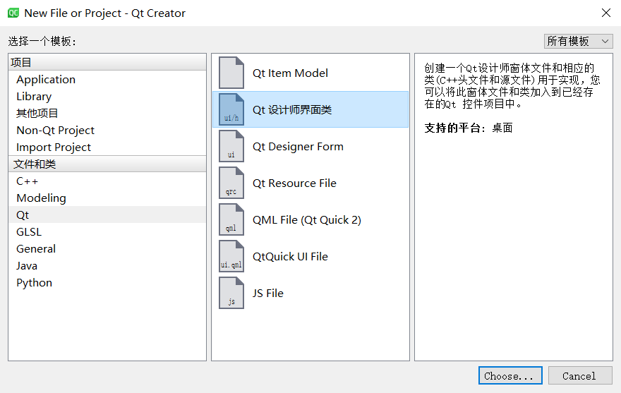
Task: Select the Qt category in the list
Action: (107, 214)
